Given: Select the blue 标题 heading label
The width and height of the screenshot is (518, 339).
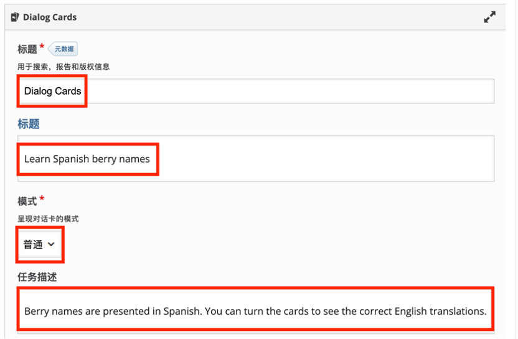Looking at the screenshot, I should (x=29, y=124).
